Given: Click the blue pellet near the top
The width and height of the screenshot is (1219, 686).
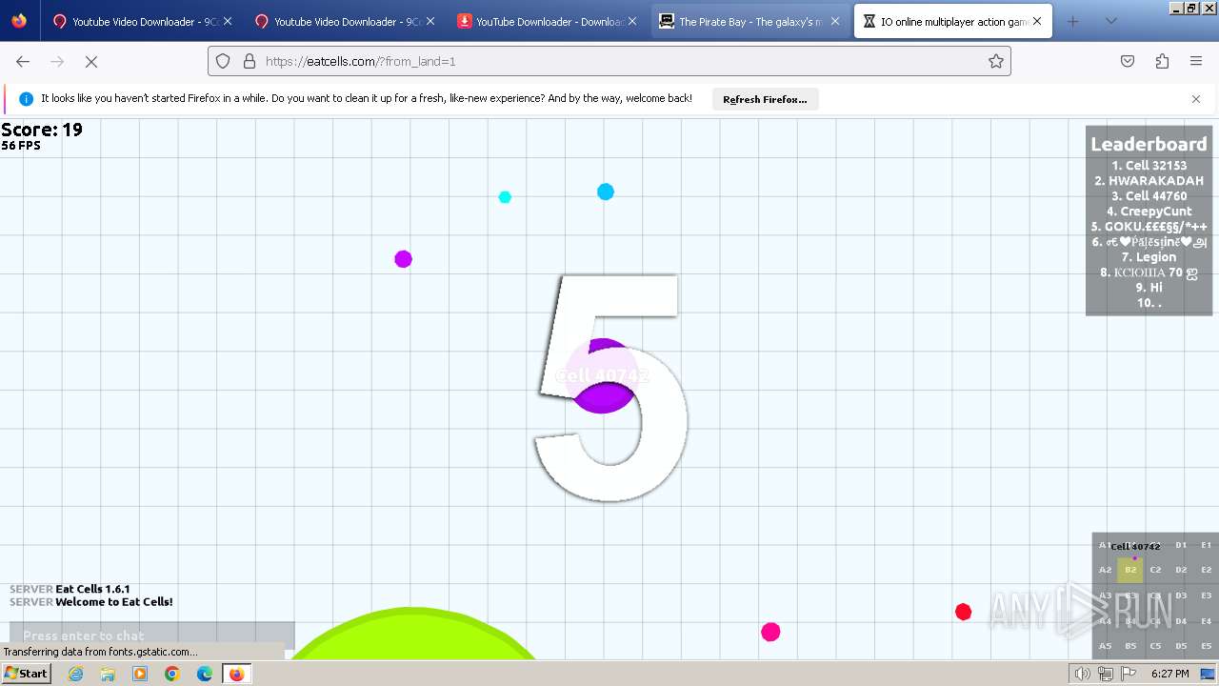Looking at the screenshot, I should (x=606, y=192).
